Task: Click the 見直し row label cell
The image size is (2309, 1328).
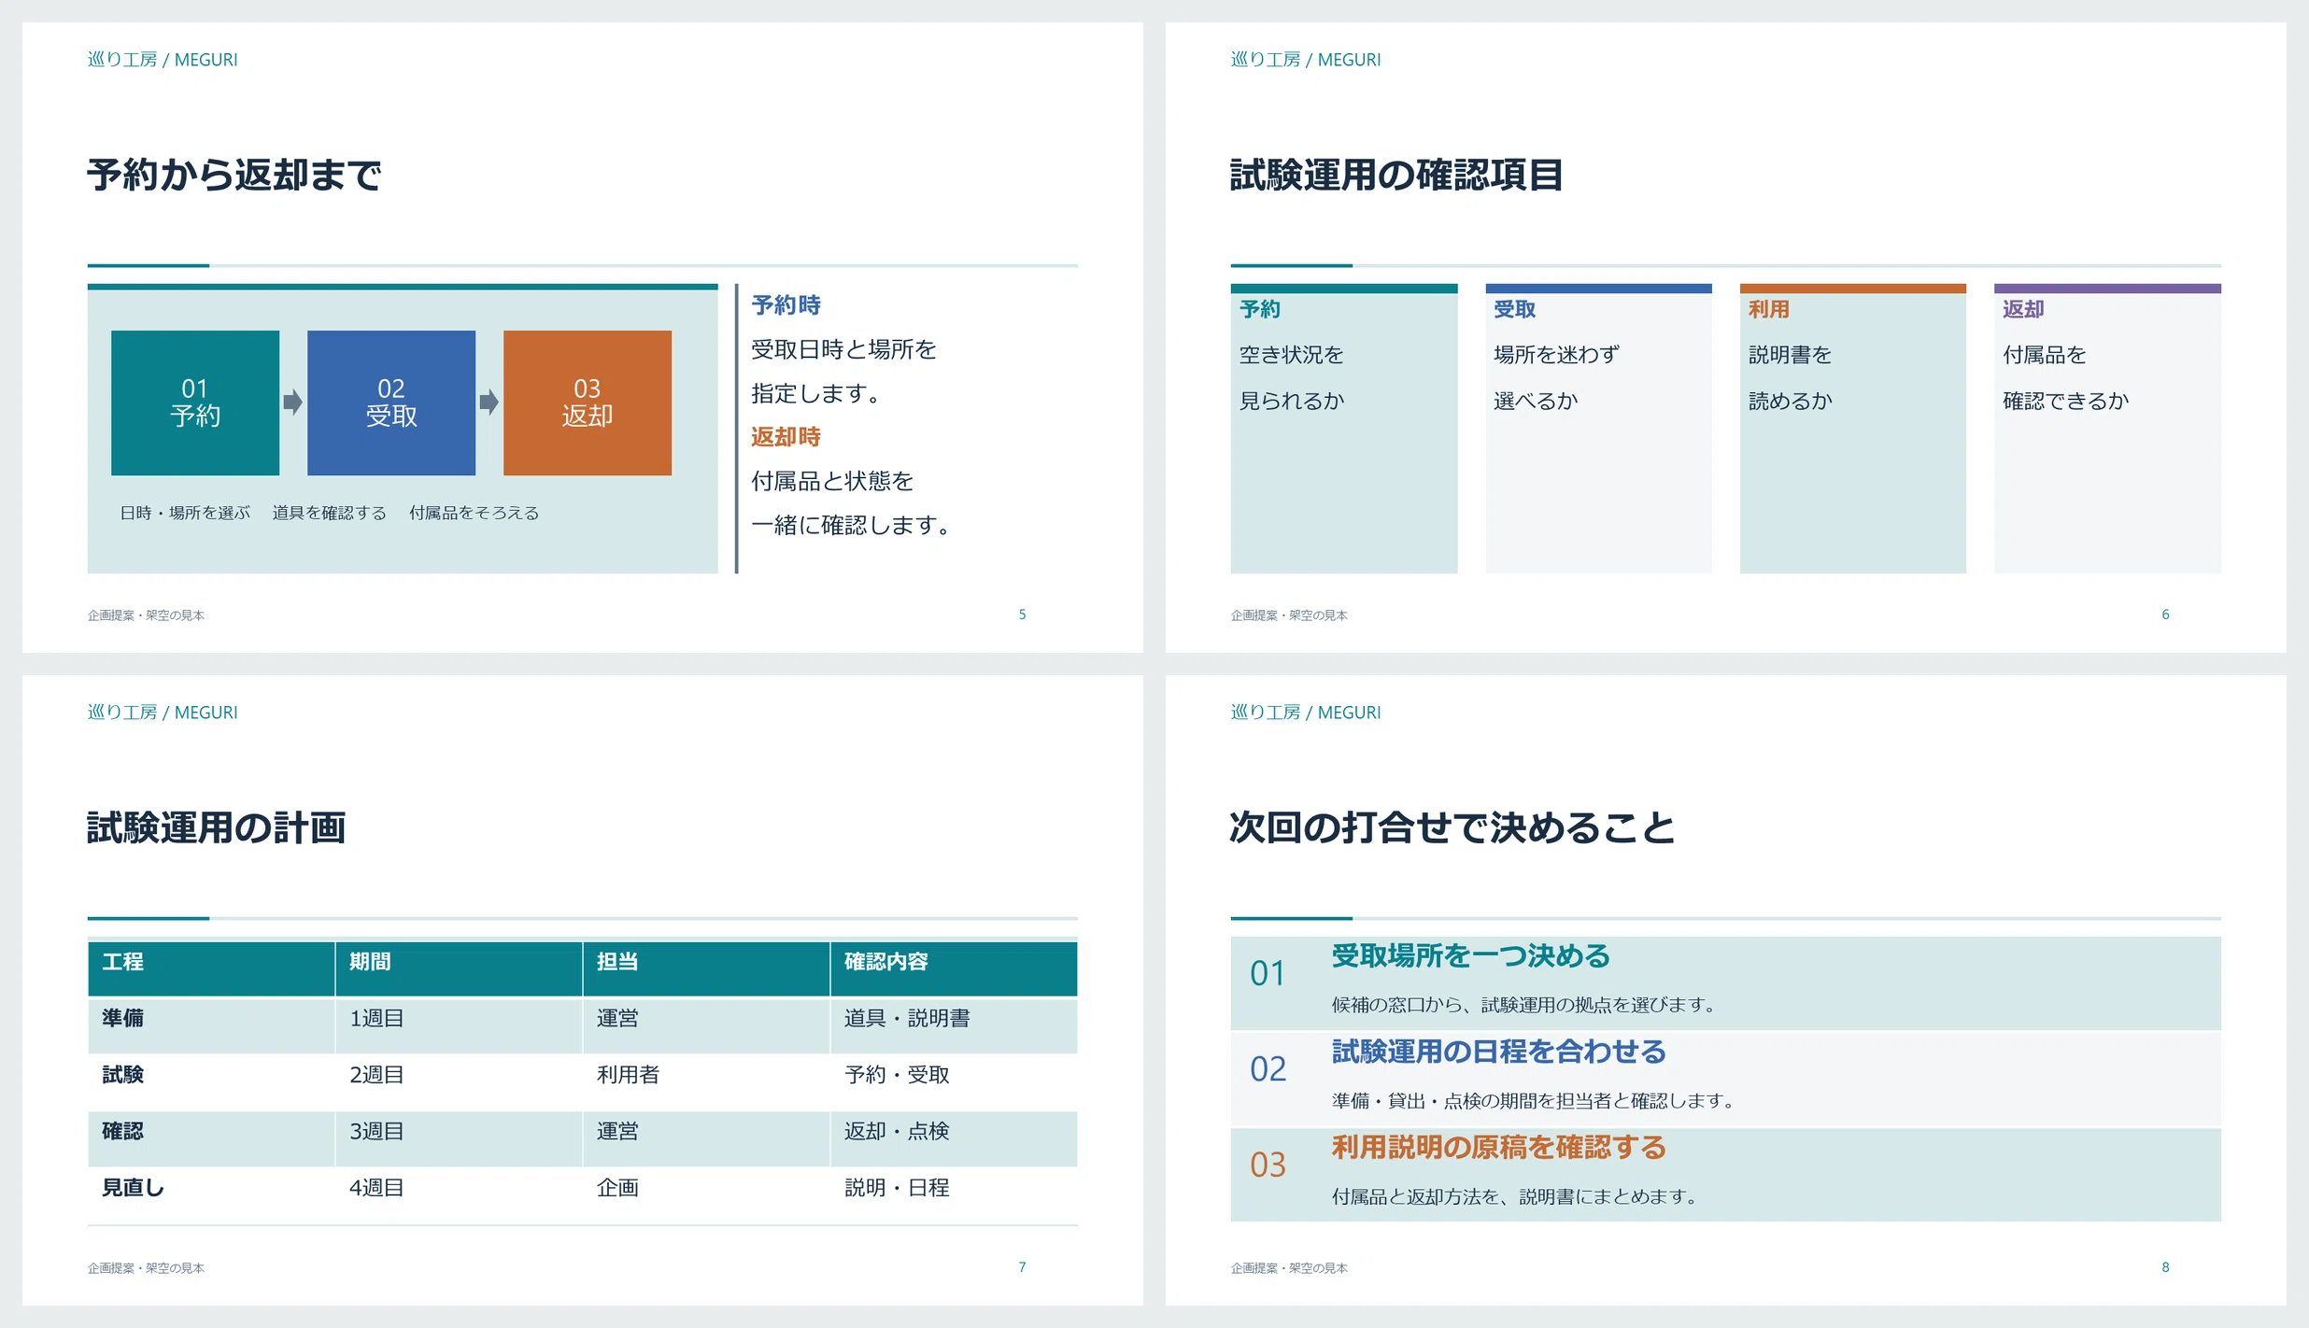Action: (x=212, y=1195)
